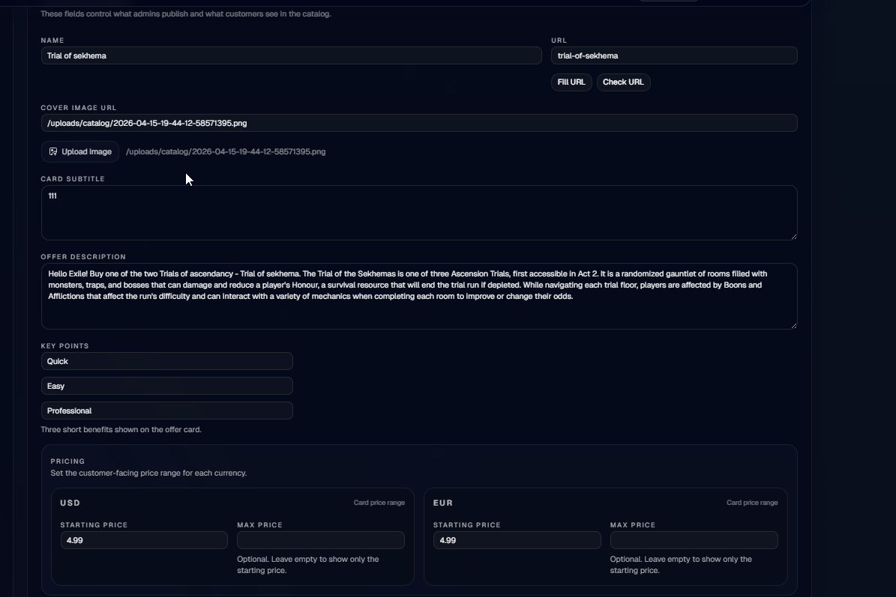Select the Easy key point field
Viewport: 896px width, 597px height.
(x=167, y=386)
